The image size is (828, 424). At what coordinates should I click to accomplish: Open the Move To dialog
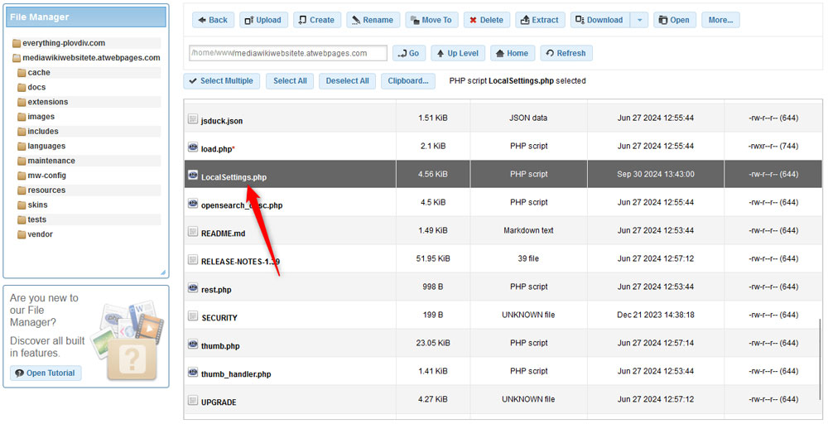[431, 20]
